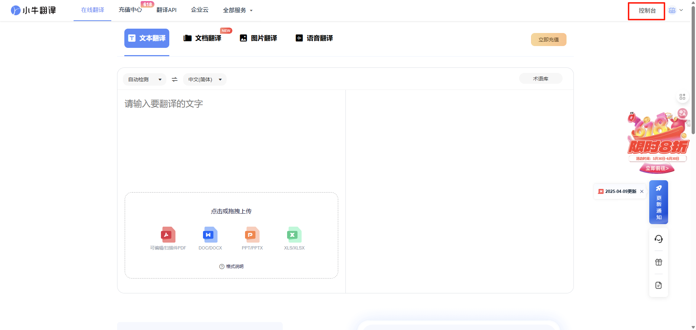Screen dimensions: 696x330
Task: Open 充值中心 in top navigation
Action: click(130, 10)
